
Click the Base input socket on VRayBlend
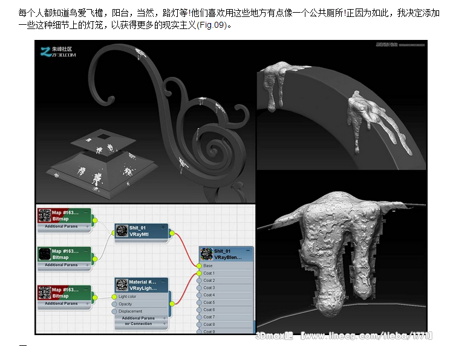click(x=199, y=266)
